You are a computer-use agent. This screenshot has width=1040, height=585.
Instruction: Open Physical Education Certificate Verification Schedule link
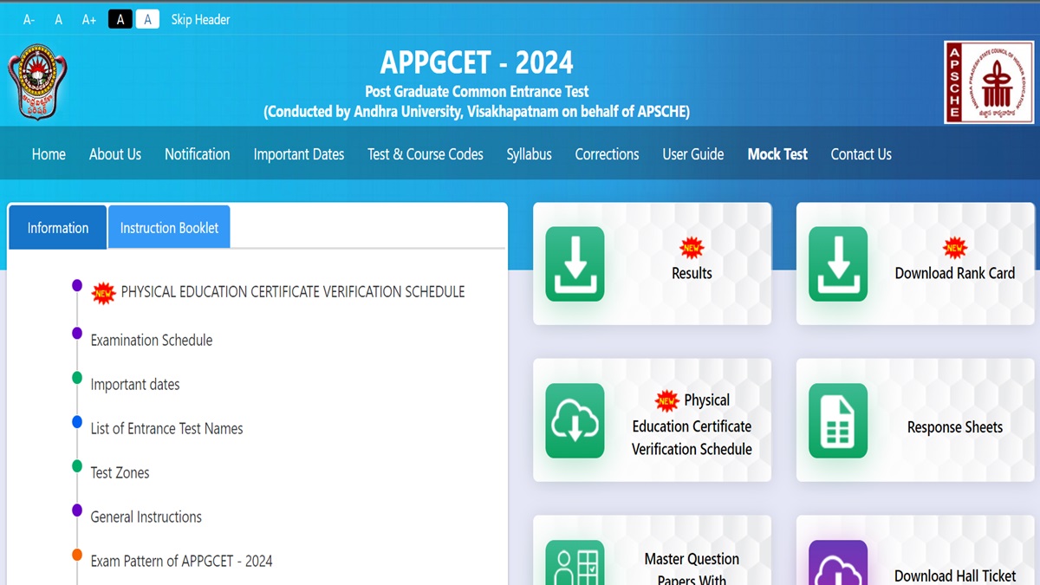point(293,292)
